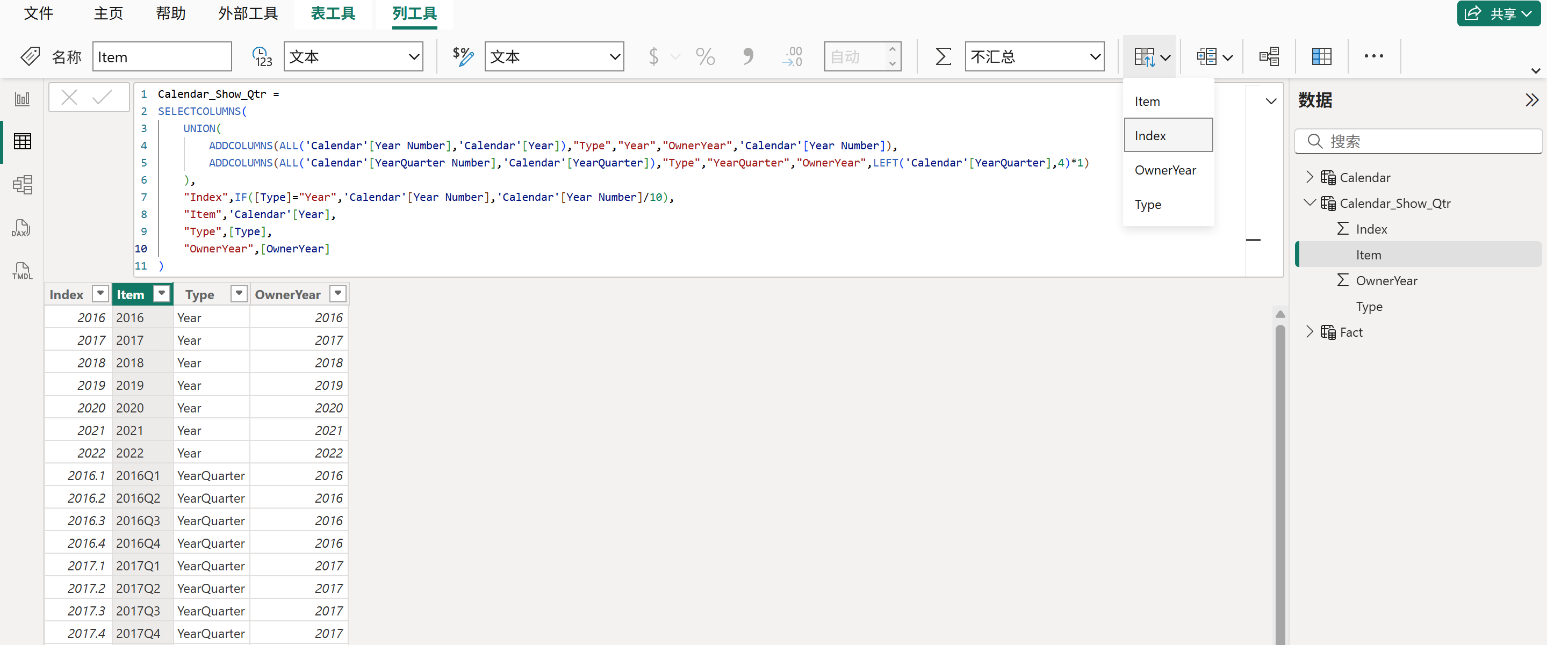Open the summarization 不汇总 dropdown
1547x645 pixels.
pos(1034,57)
